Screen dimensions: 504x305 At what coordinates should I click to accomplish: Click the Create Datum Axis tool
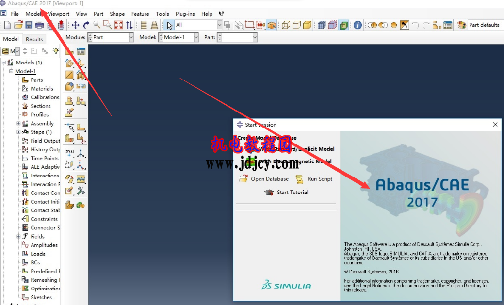[81, 152]
